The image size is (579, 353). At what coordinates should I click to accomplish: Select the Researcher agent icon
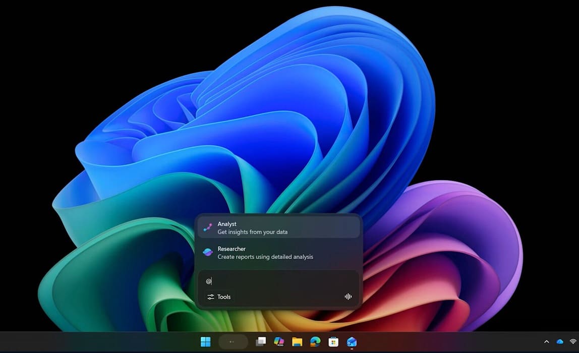207,252
